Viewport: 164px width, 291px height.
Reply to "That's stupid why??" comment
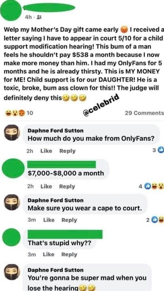coord(69,255)
